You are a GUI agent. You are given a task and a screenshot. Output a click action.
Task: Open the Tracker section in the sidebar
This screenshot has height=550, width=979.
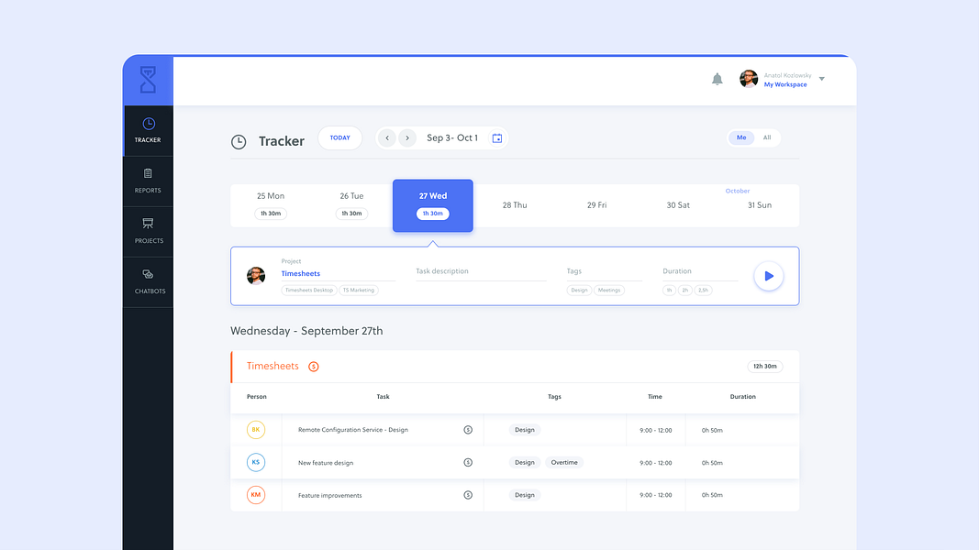(148, 129)
